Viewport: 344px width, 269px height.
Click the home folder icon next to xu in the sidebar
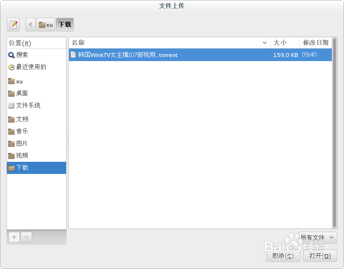pos(11,81)
